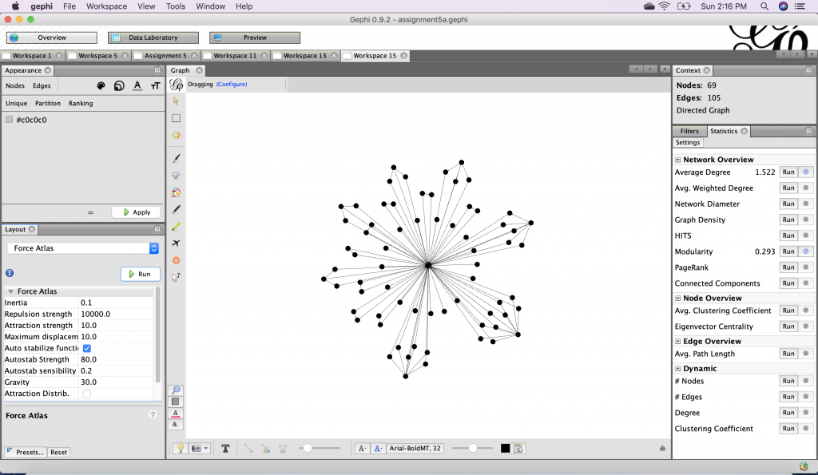Click the black label color swatch

[505, 449]
